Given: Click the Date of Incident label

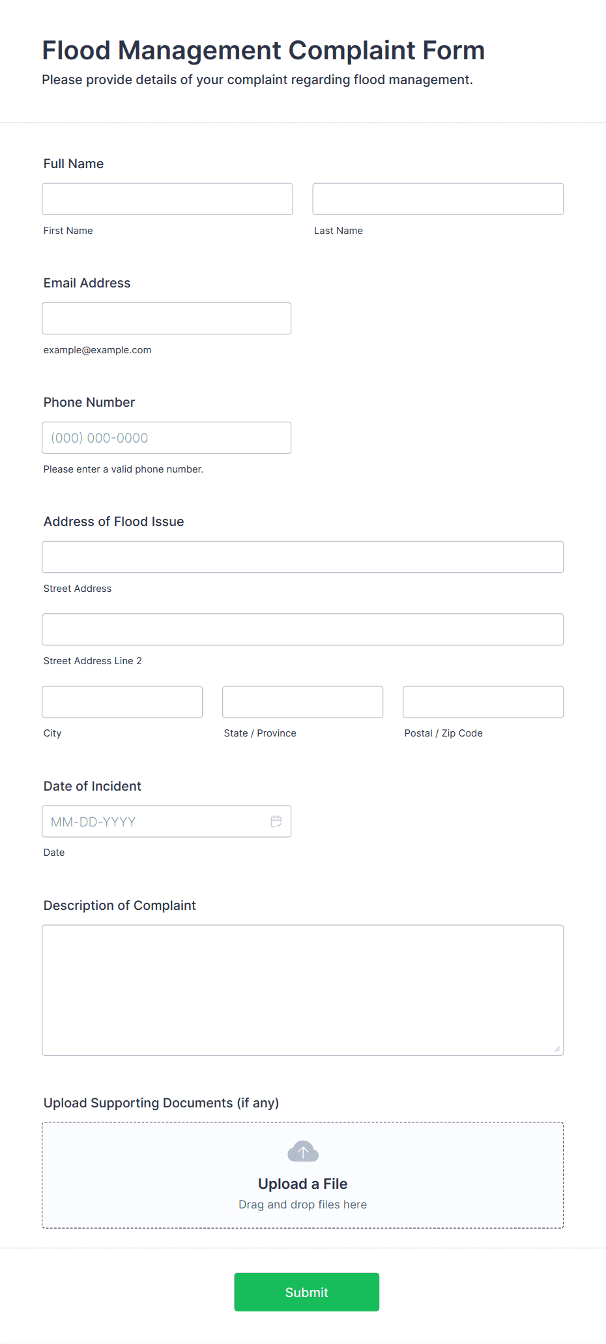Looking at the screenshot, I should click(x=93, y=786).
